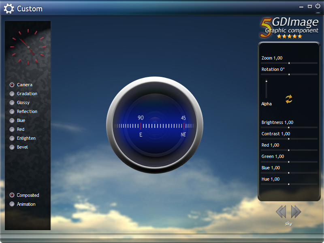Click the 'Green 1,00' label
Screen dimensions: 324x243
point(273,156)
